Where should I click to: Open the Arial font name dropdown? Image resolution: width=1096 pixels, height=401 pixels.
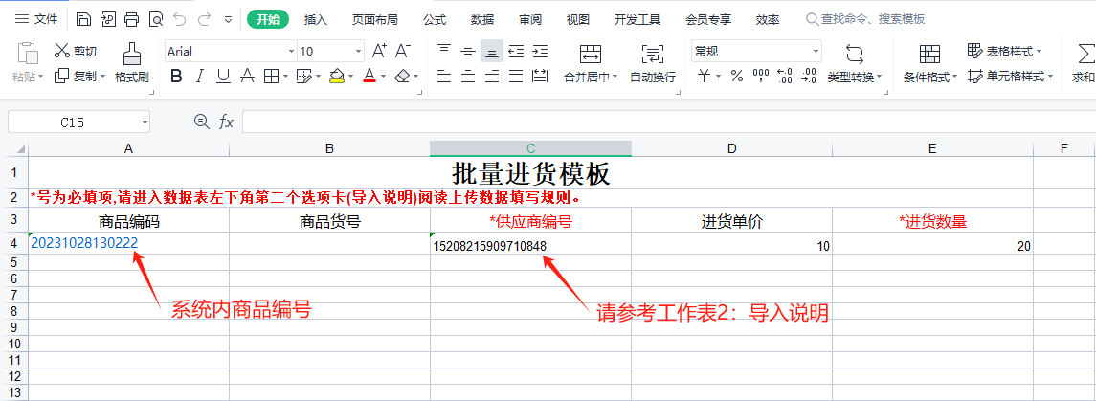[291, 52]
